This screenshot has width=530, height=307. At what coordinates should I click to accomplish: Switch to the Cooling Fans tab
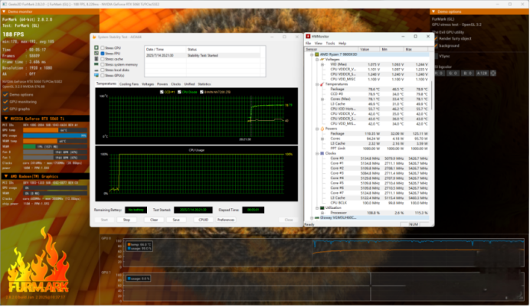(129, 83)
